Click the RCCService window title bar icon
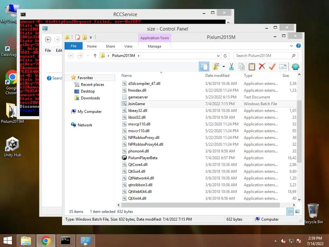The height and width of the screenshot is (247, 329). pyautogui.click(x=23, y=14)
